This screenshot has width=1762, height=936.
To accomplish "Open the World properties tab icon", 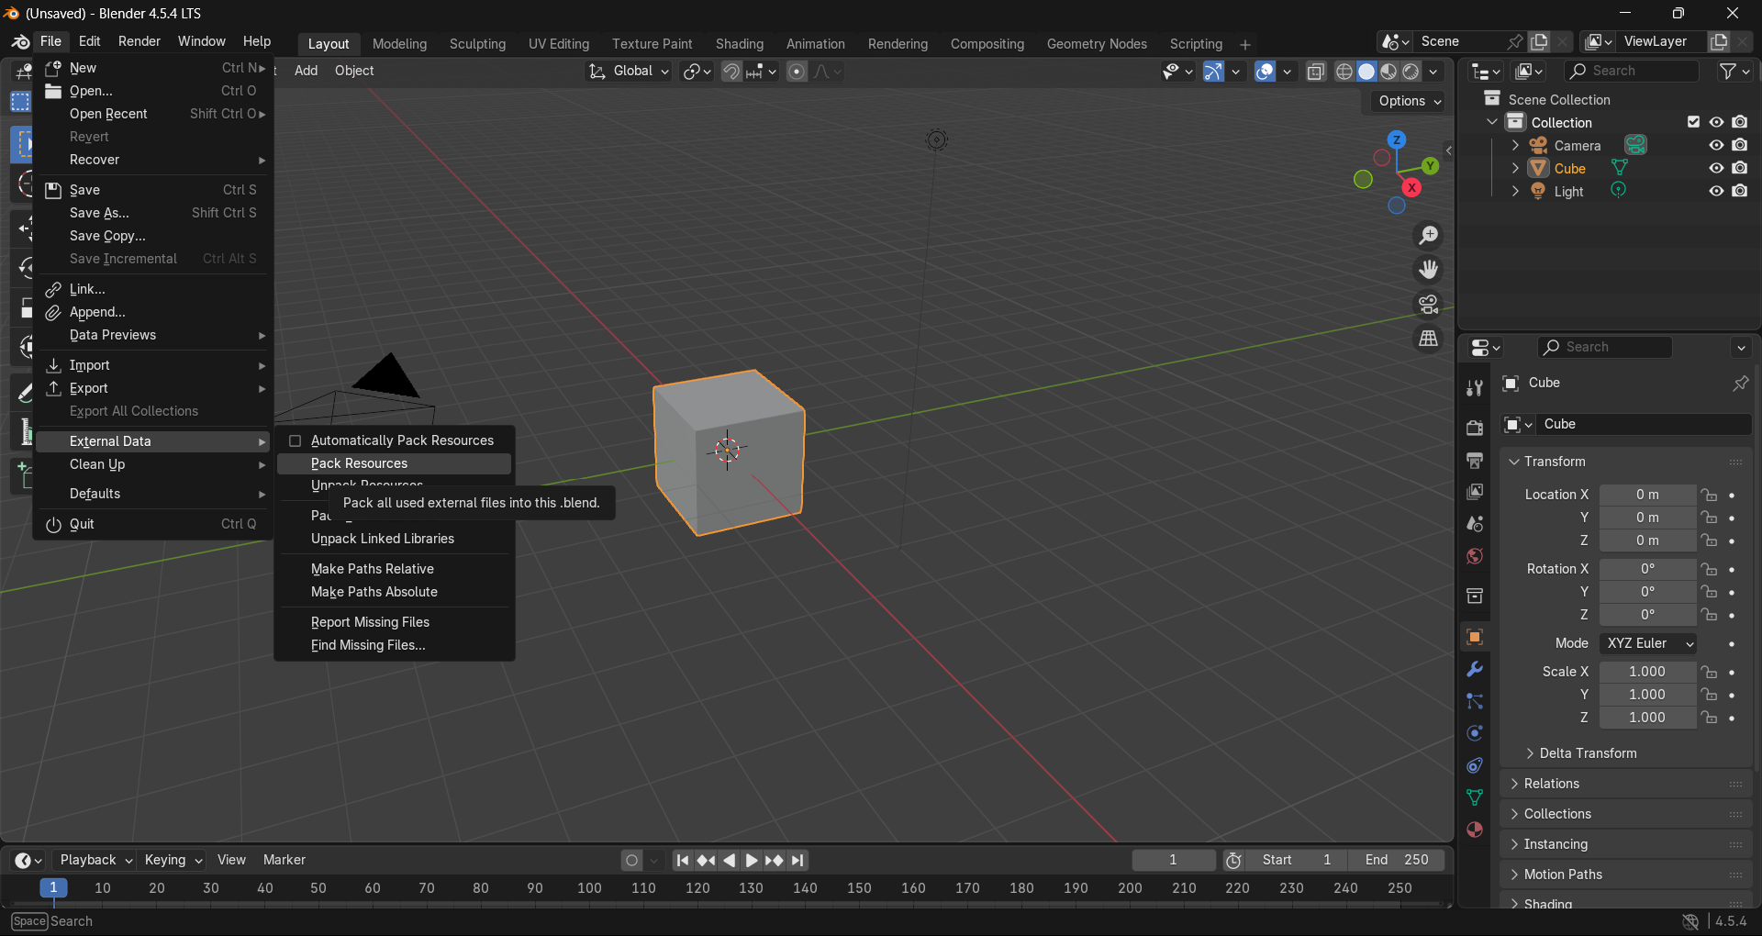I will [x=1475, y=556].
